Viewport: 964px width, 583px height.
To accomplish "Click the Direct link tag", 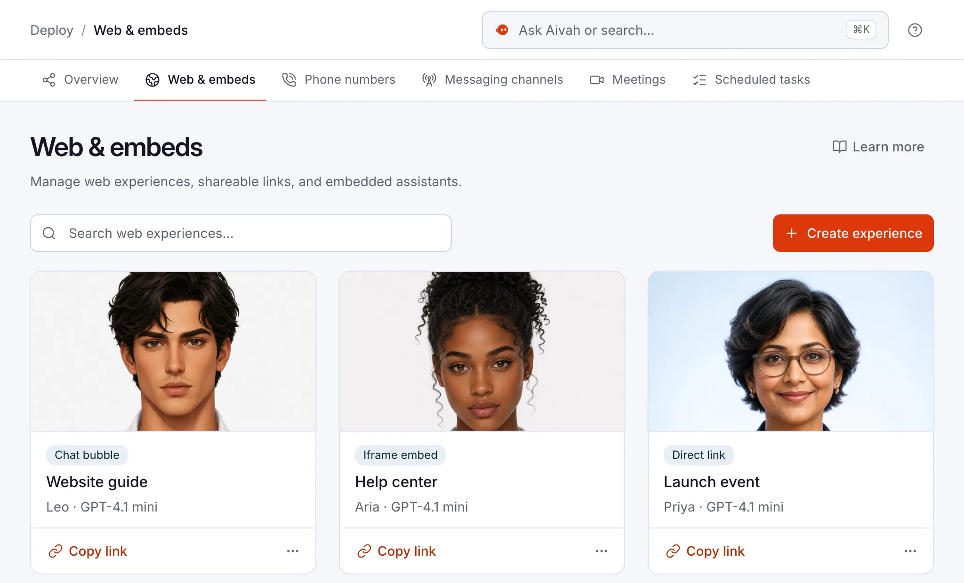I will click(x=699, y=455).
